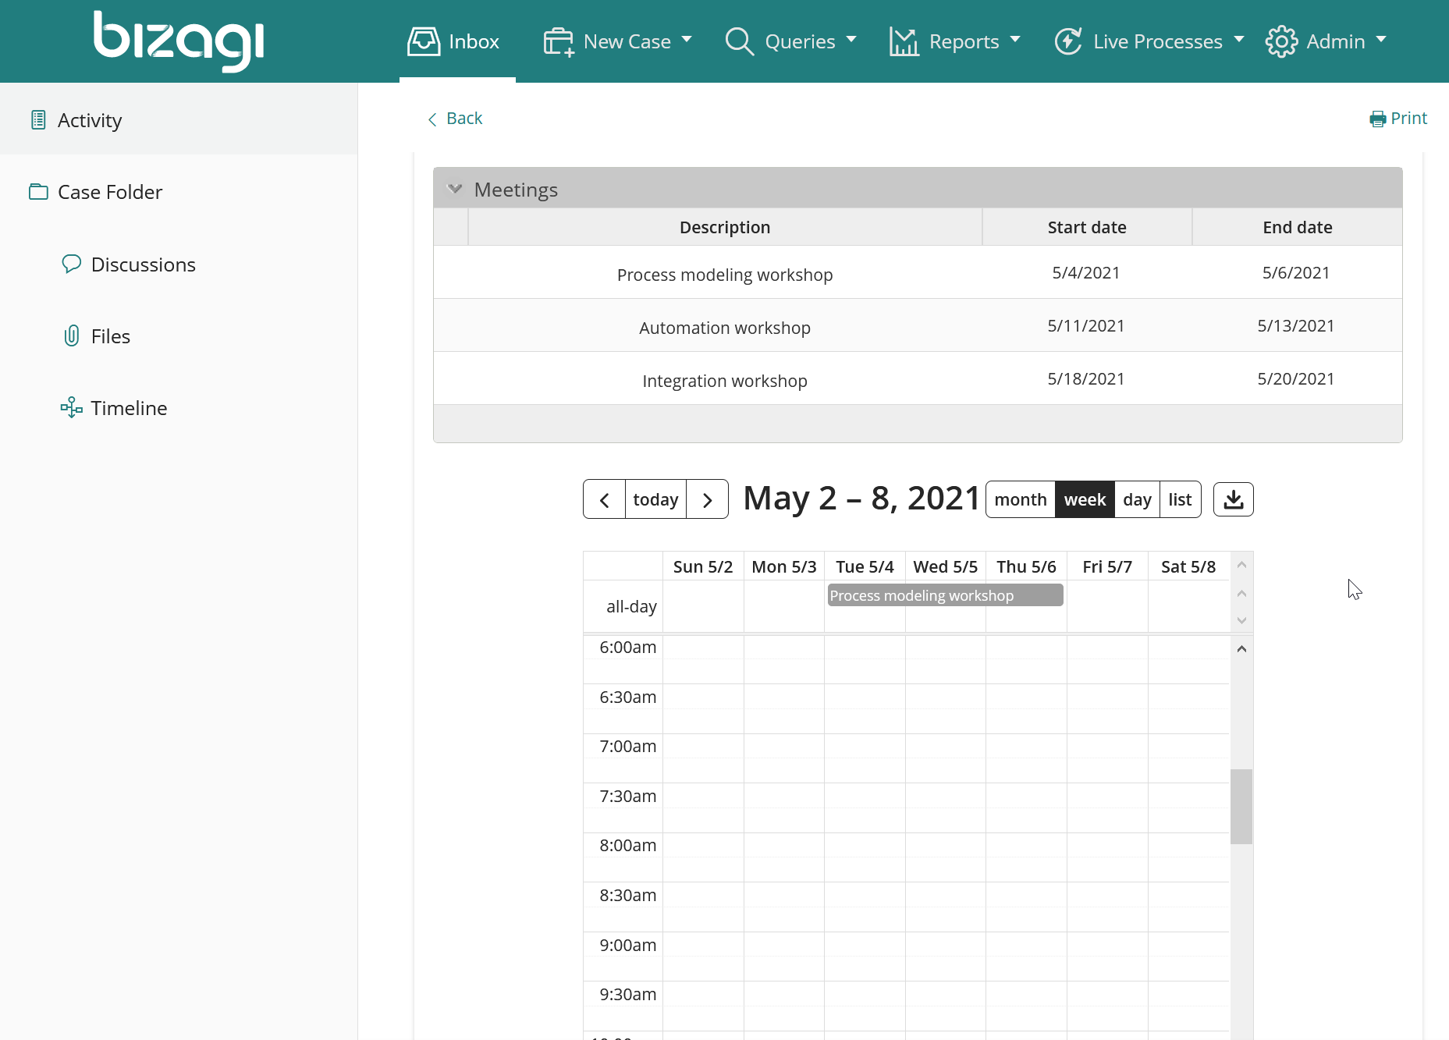Select Automation workshop table row

click(x=918, y=325)
